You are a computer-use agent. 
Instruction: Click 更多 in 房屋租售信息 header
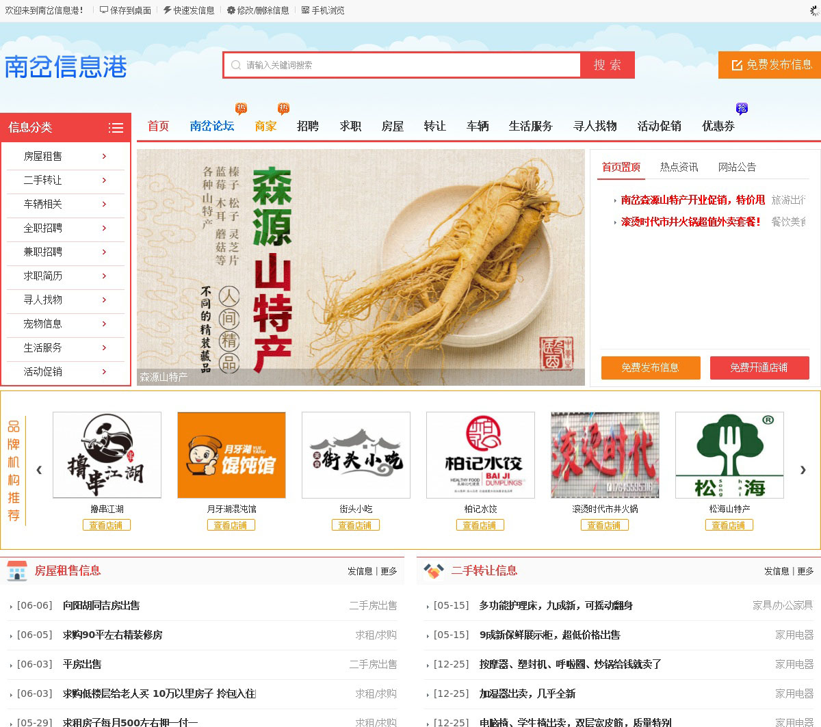(x=389, y=571)
